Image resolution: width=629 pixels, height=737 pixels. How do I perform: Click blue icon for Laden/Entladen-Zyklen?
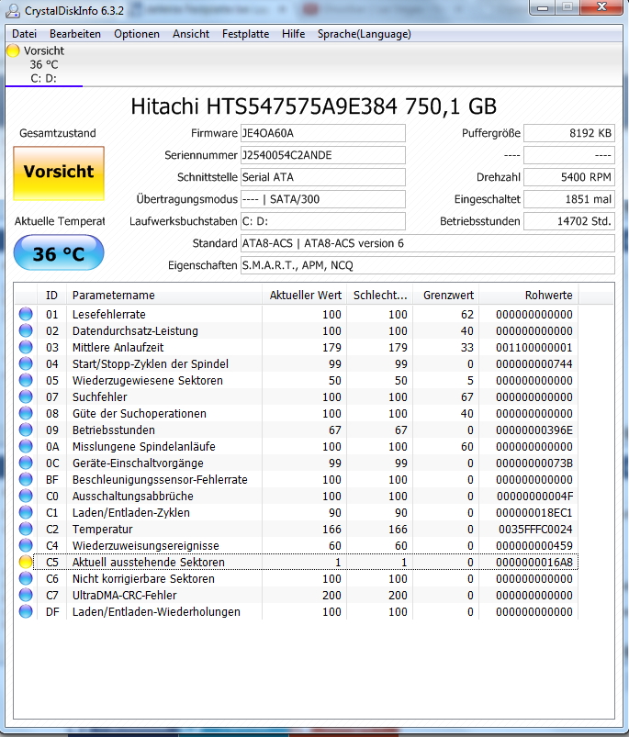click(x=26, y=512)
